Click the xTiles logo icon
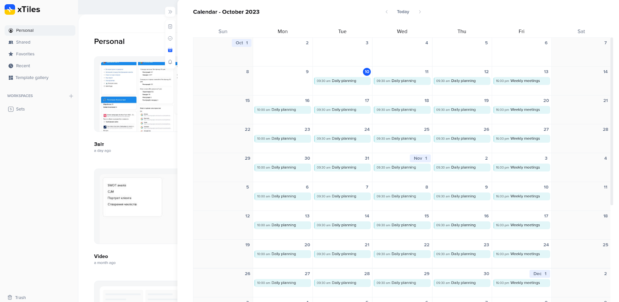 pyautogui.click(x=10, y=9)
